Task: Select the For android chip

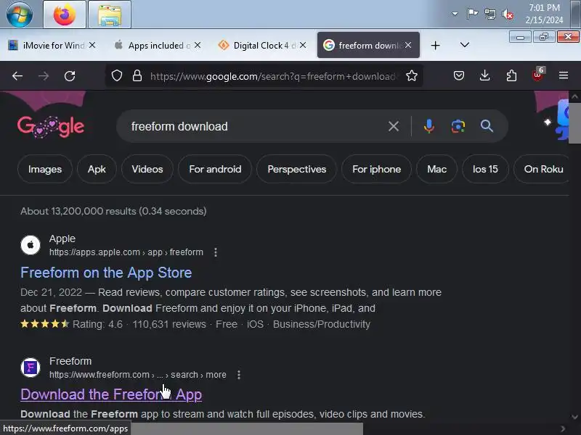Action: click(215, 169)
